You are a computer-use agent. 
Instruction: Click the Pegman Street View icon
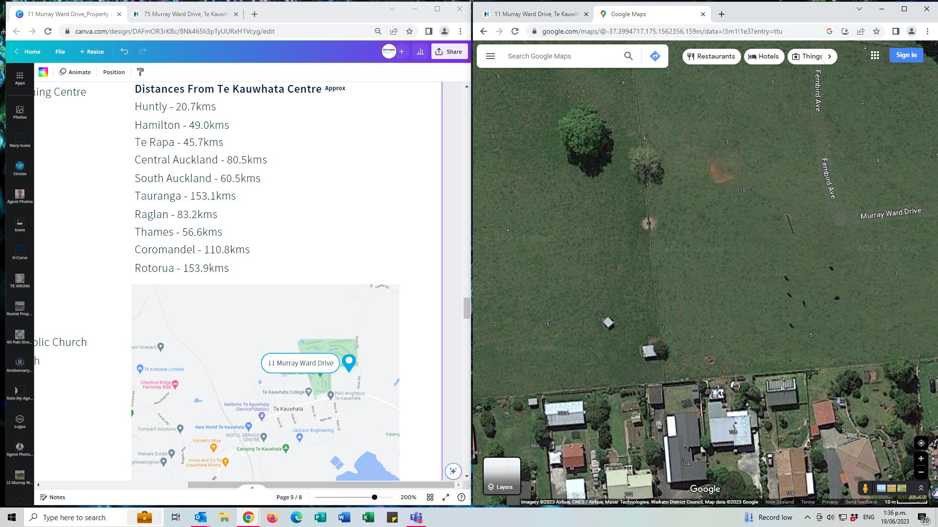coord(865,488)
